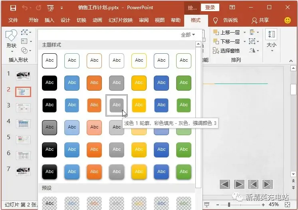
Task: Switch to the 插入 tab
Action: click(x=50, y=20)
